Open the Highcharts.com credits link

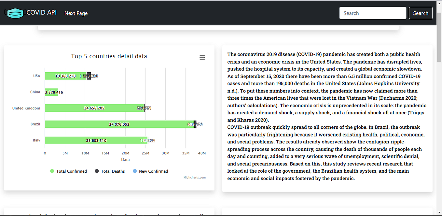[x=195, y=178]
